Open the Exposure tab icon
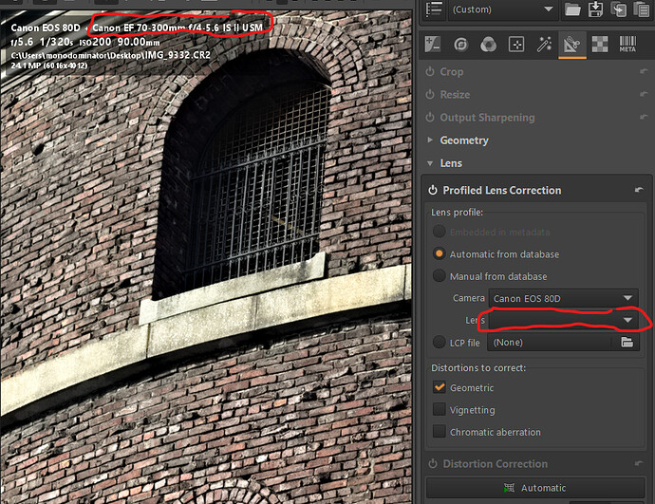The image size is (655, 504). 432,44
